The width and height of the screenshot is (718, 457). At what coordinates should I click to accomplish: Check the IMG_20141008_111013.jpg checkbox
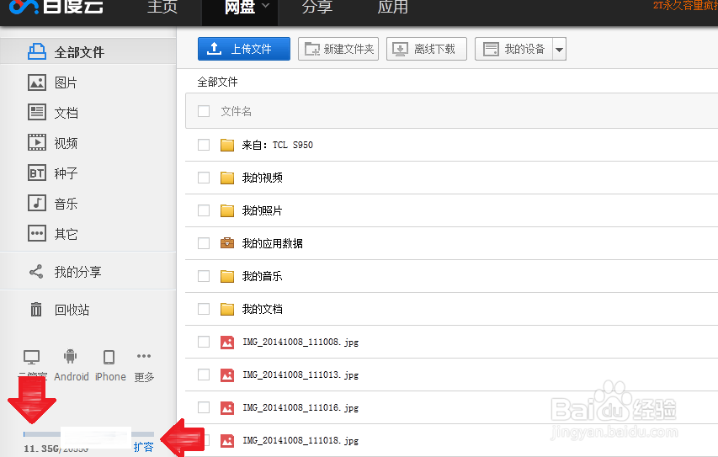204,375
